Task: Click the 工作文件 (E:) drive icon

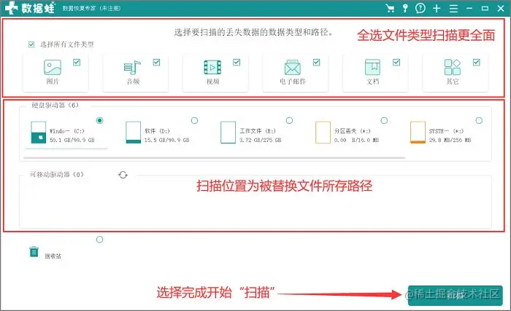Action: point(228,133)
